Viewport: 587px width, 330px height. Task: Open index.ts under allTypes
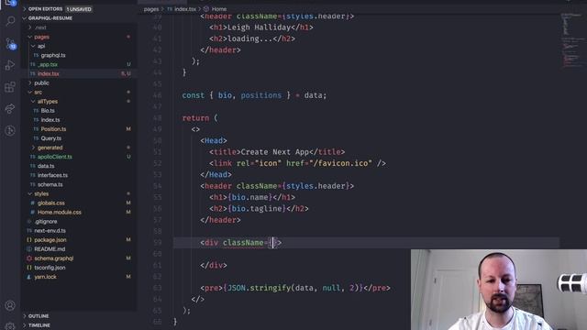coord(50,120)
